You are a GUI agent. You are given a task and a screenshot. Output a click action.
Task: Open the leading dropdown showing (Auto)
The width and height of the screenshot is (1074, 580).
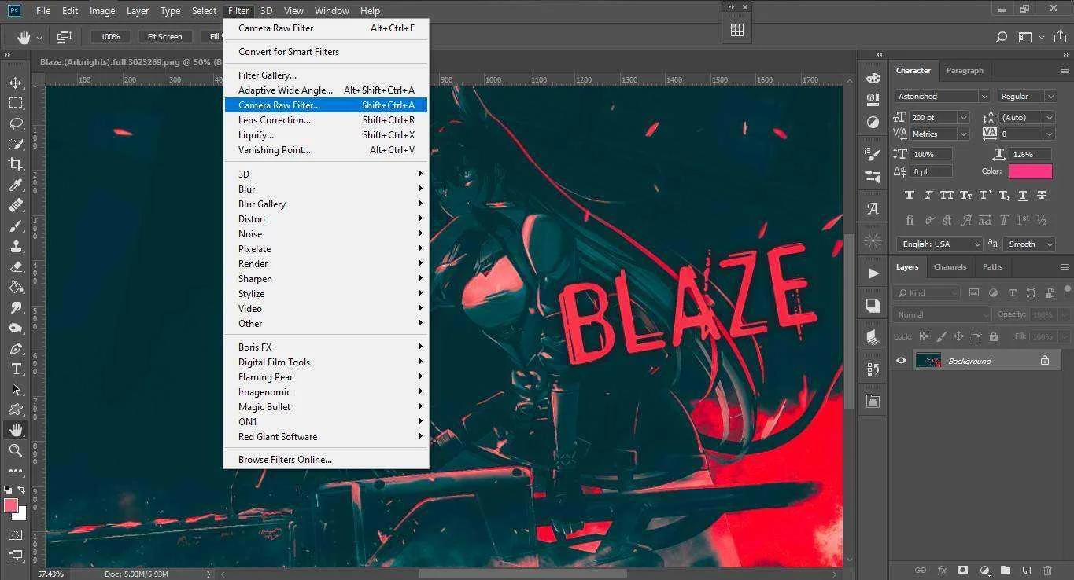(x=1049, y=117)
